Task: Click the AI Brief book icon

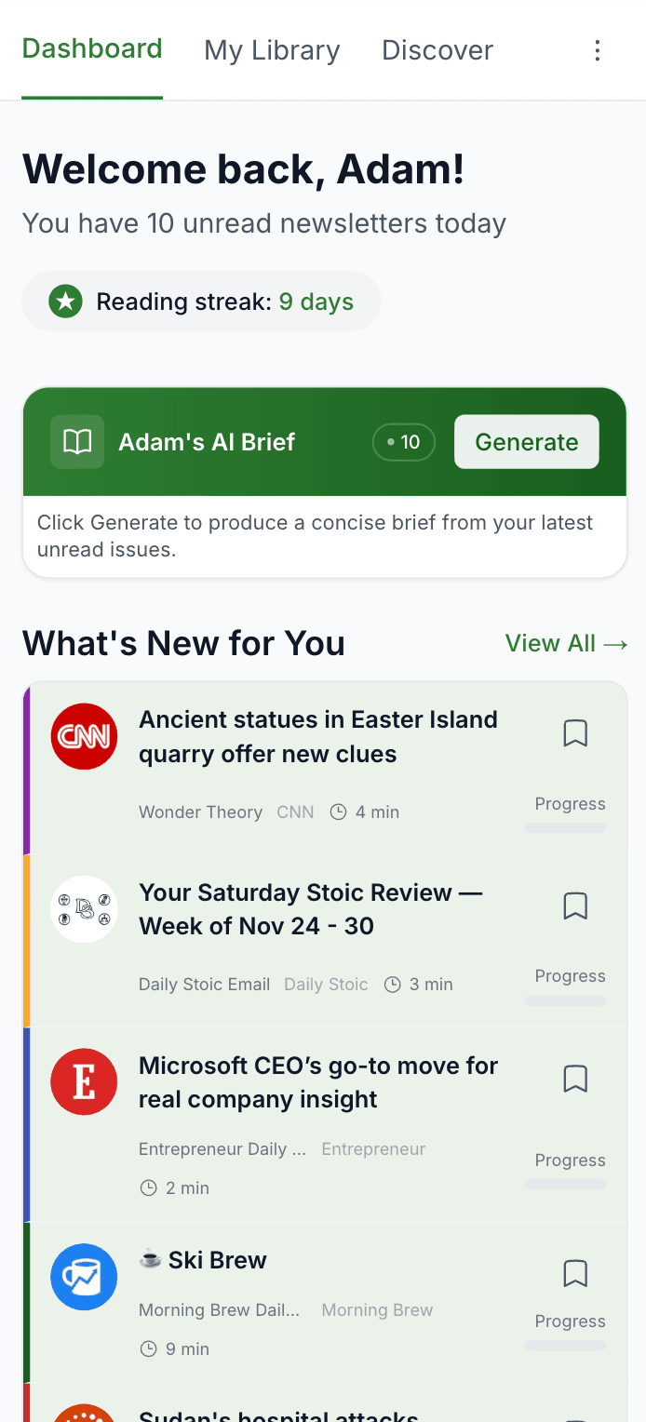Action: click(x=77, y=442)
